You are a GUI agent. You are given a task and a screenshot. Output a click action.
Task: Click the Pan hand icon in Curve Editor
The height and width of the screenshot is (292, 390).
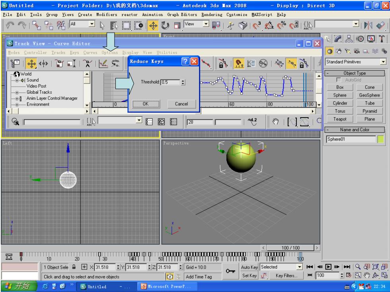275,122
